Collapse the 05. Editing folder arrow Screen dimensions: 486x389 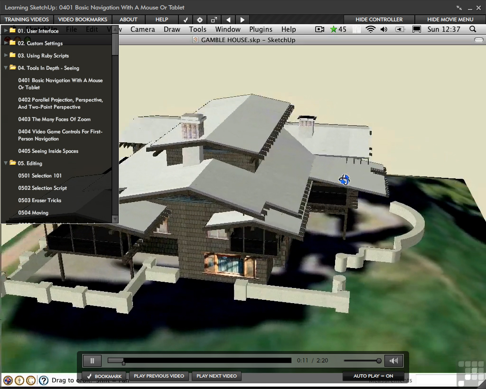pos(6,163)
